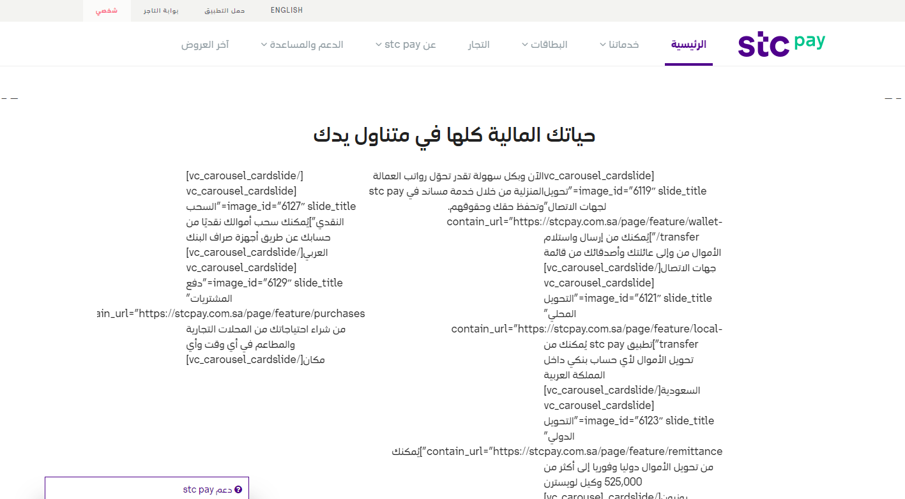This screenshot has height=499, width=905.
Task: Expand the chevron beside خدماتنا
Action: 603,45
